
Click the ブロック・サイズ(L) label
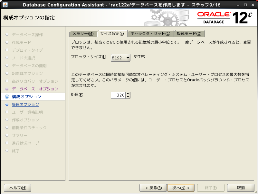(89, 57)
